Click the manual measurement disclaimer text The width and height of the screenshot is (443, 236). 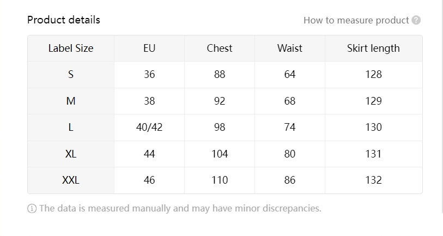pyautogui.click(x=180, y=208)
